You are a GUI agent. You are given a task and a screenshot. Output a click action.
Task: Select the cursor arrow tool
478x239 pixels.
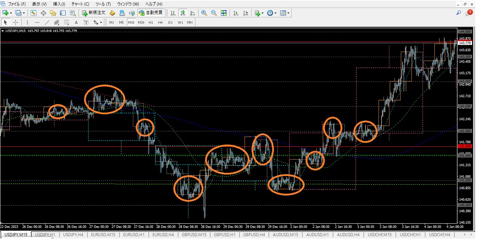6,22
